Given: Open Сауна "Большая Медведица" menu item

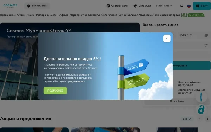Looking at the screenshot, I should (136, 15).
